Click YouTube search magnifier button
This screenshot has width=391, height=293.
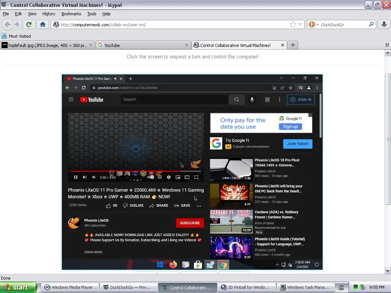[237, 100]
